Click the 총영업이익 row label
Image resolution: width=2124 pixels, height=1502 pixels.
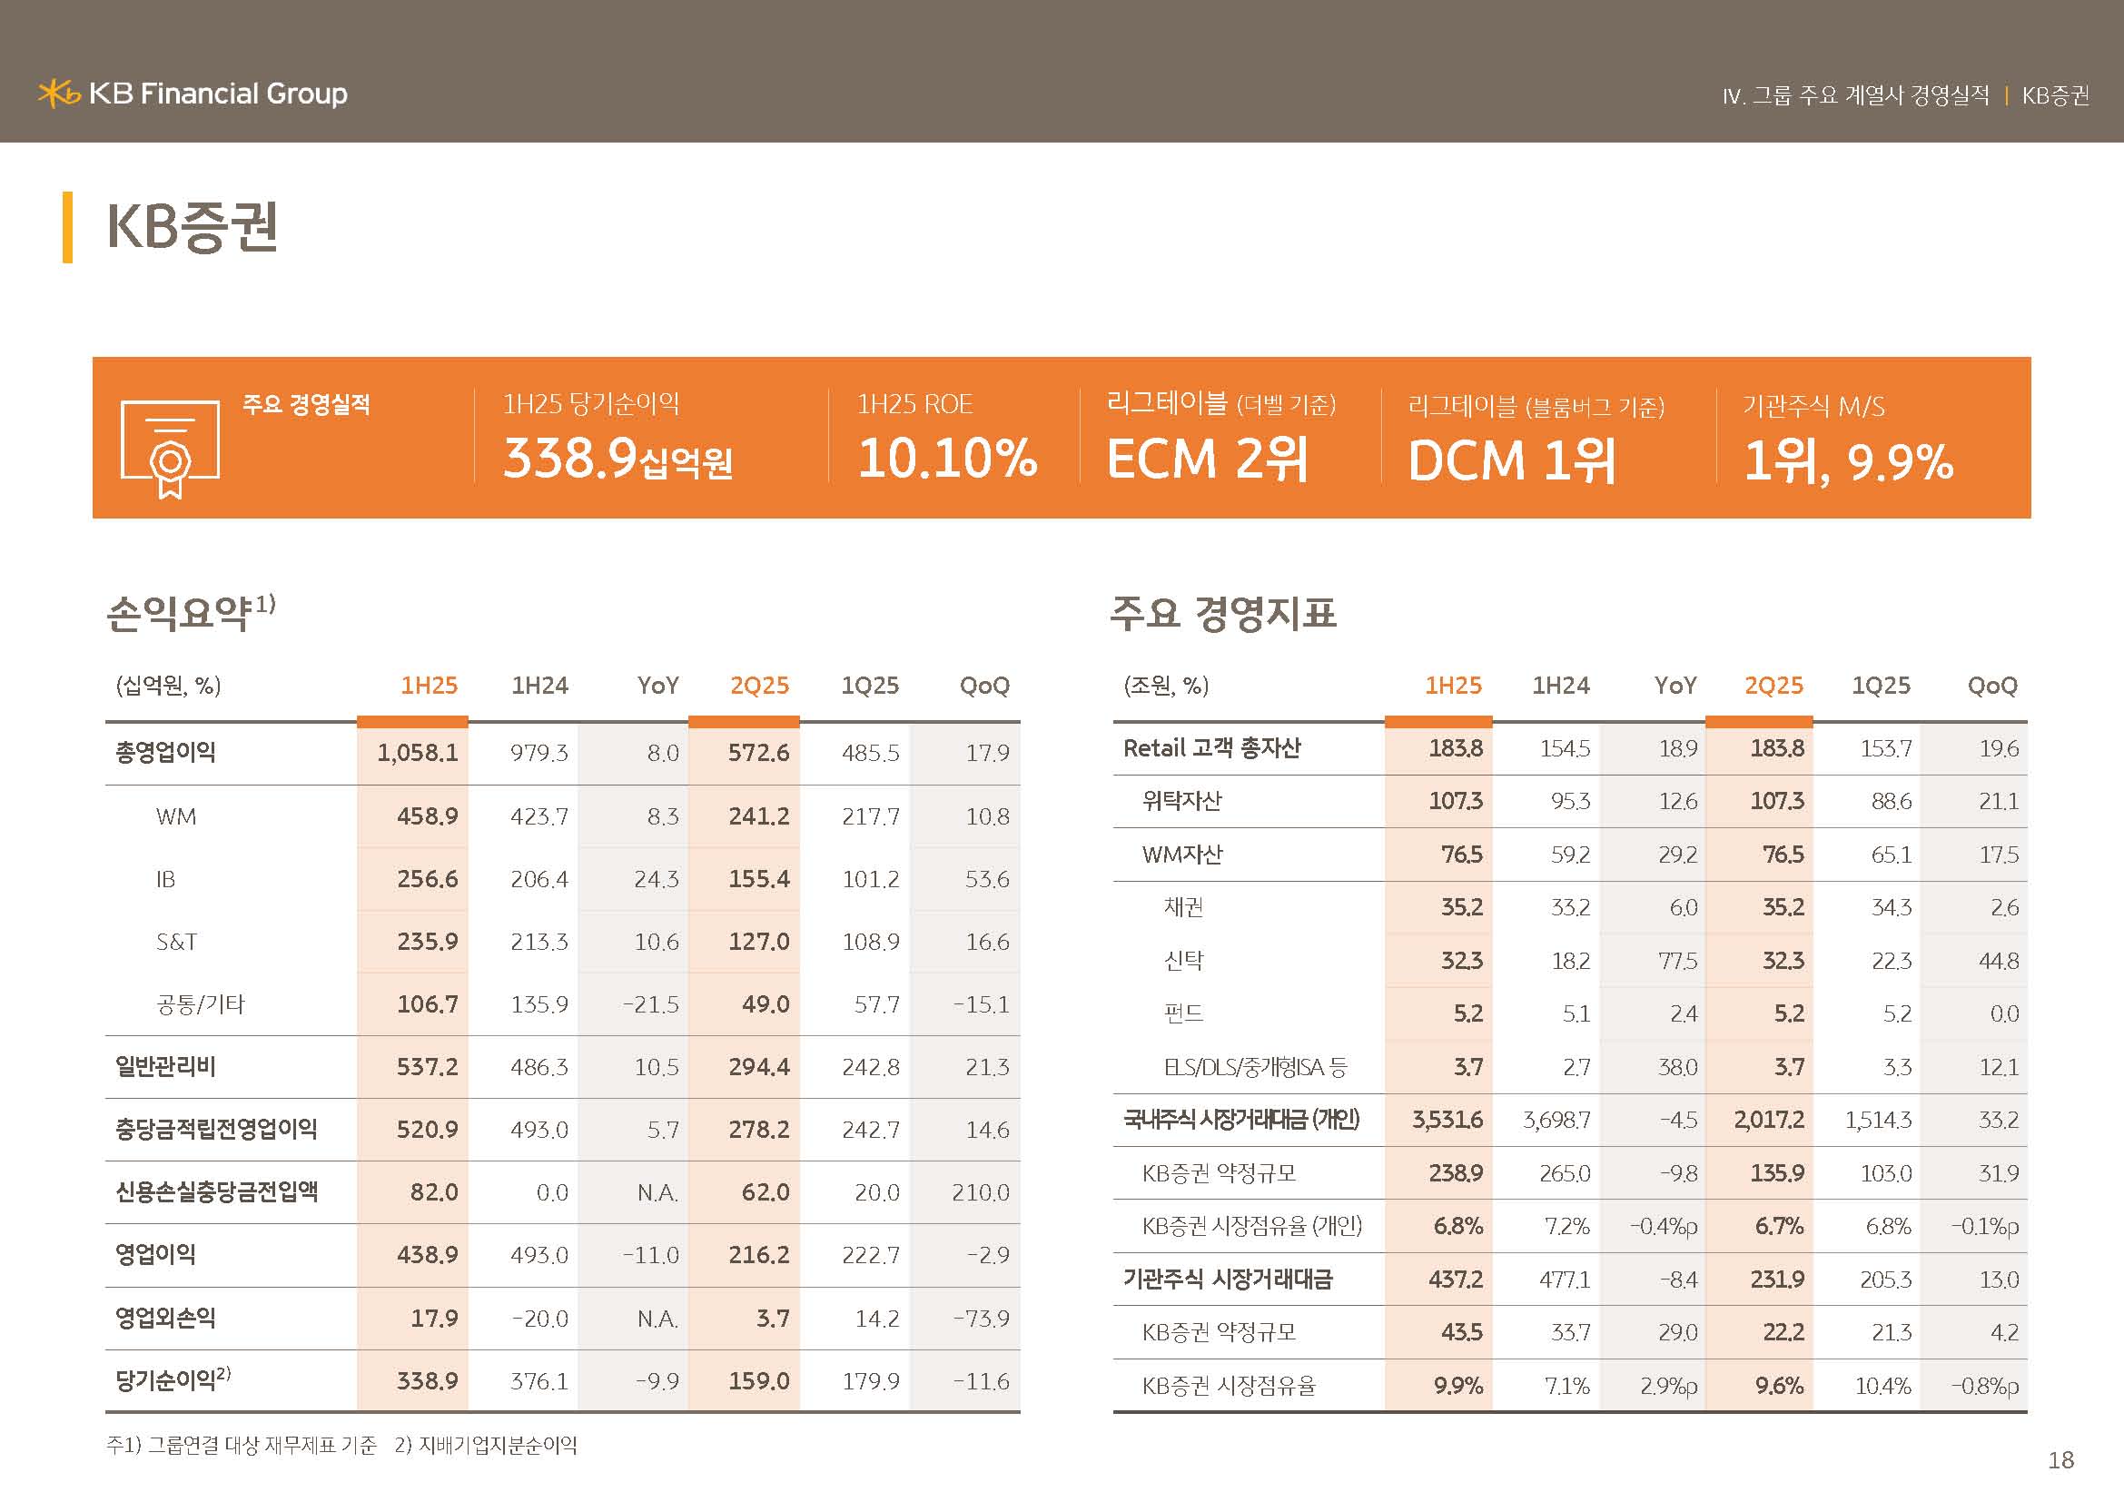pos(165,752)
